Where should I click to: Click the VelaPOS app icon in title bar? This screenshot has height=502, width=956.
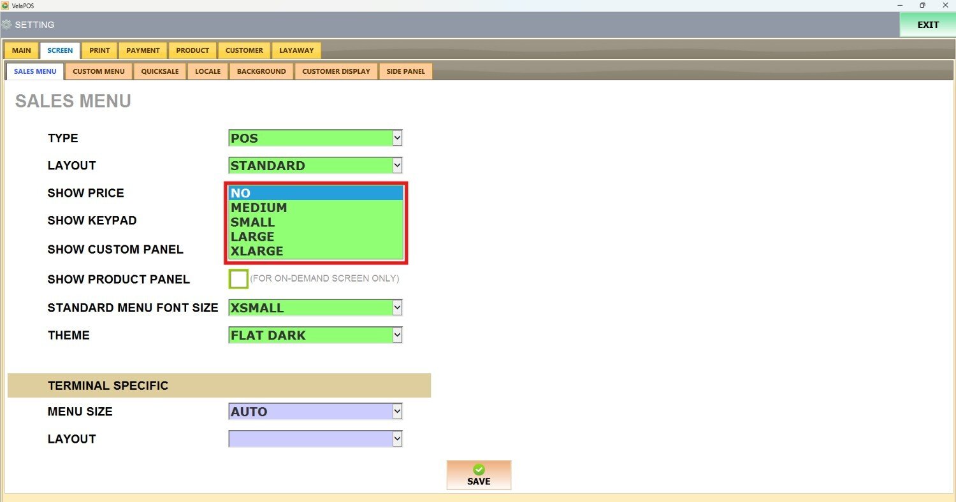[5, 5]
